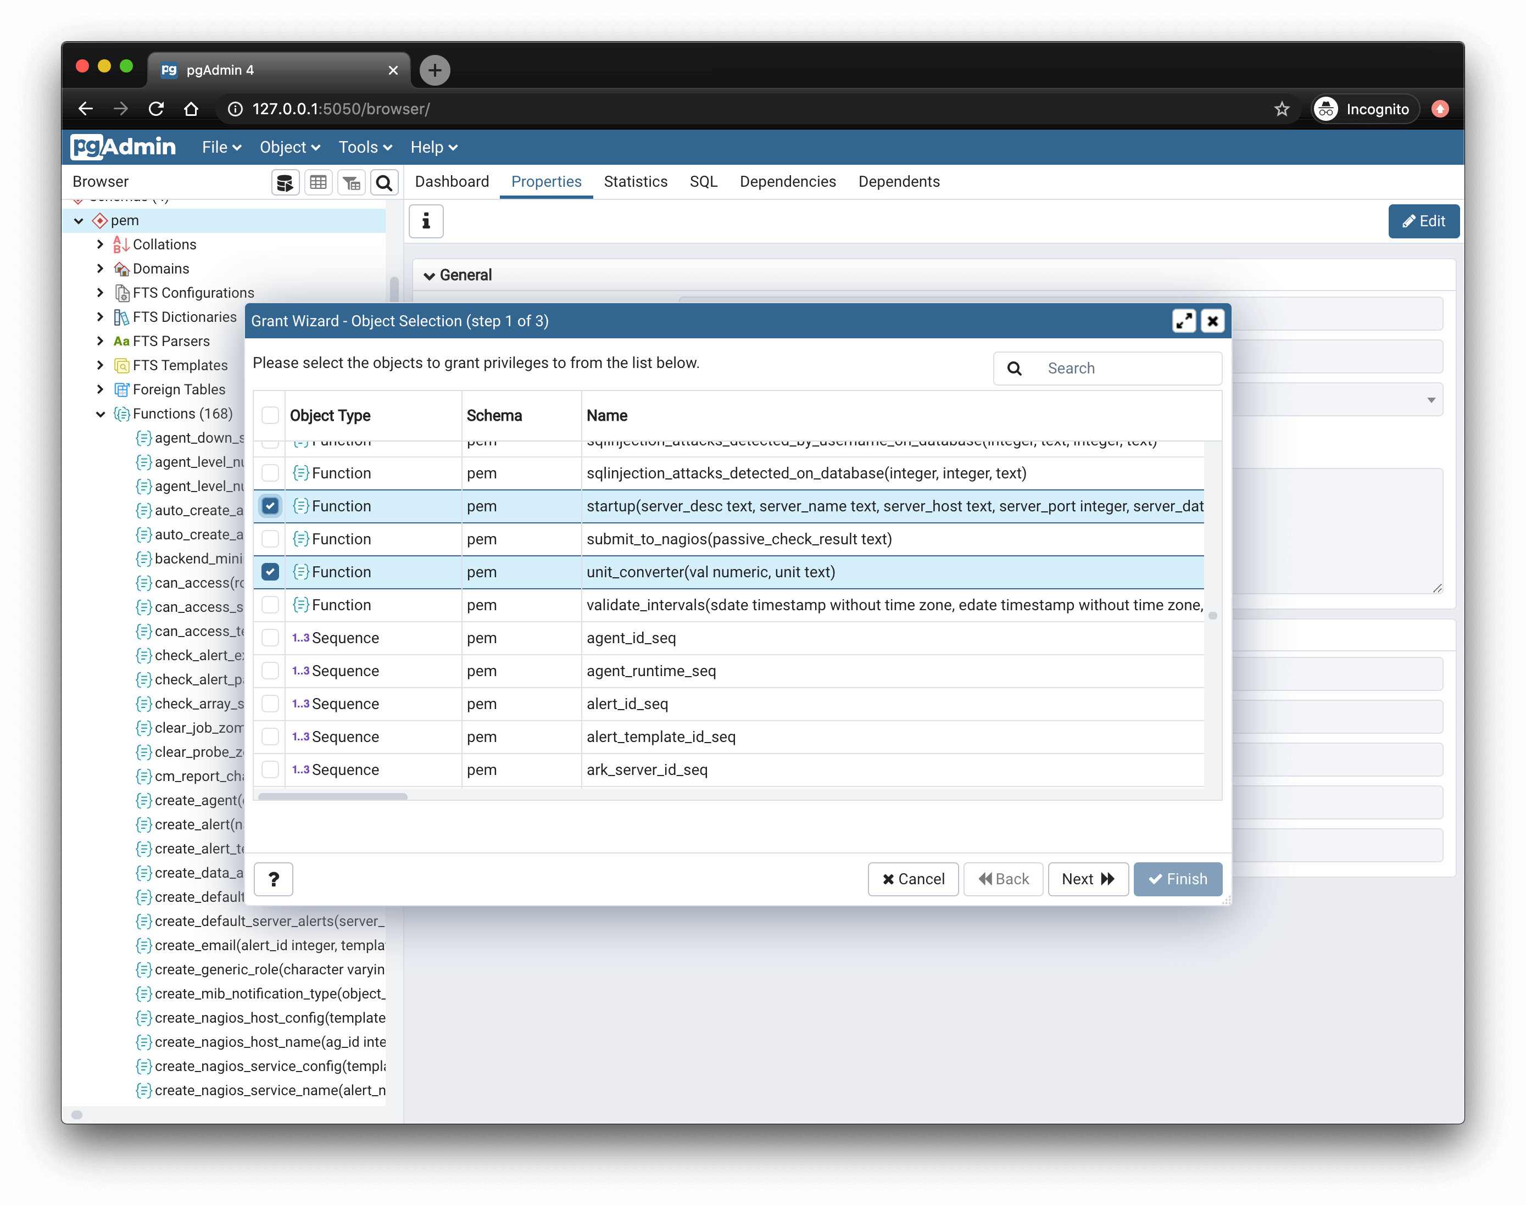Expand the Domains tree node
1526x1205 pixels.
(x=100, y=269)
